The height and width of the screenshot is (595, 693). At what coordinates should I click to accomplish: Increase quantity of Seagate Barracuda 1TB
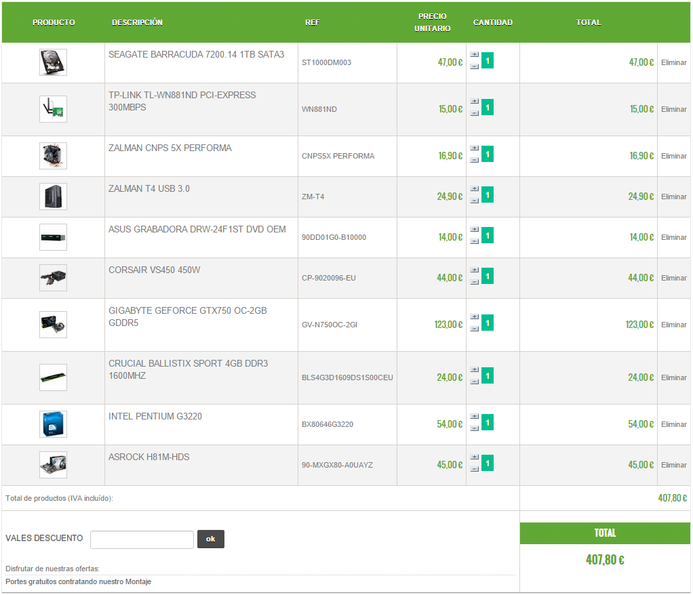pyautogui.click(x=474, y=54)
